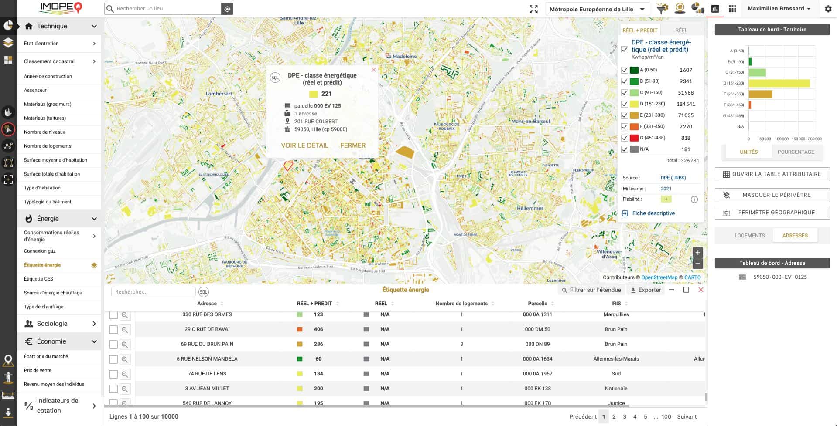Uncheck class B (51-90) in legend
The width and height of the screenshot is (837, 426).
[625, 81]
